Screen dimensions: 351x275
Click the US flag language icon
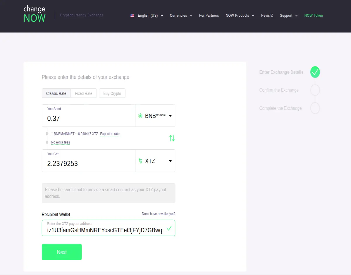click(133, 16)
